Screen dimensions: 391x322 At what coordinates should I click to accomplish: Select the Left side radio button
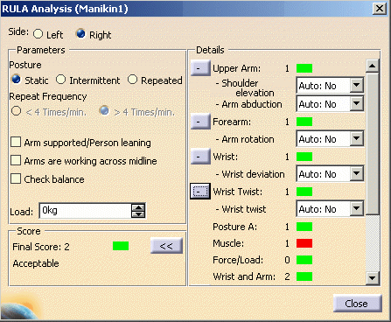pos(38,34)
